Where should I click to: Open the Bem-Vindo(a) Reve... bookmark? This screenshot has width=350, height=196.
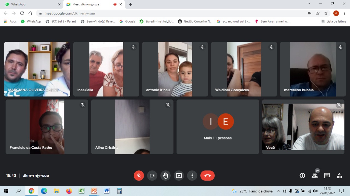point(98,21)
